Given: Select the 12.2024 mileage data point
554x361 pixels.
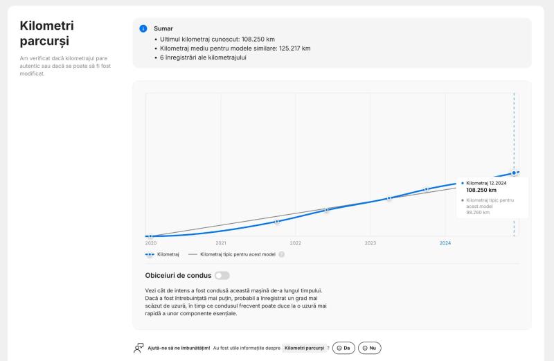Looking at the screenshot, I should click(514, 173).
